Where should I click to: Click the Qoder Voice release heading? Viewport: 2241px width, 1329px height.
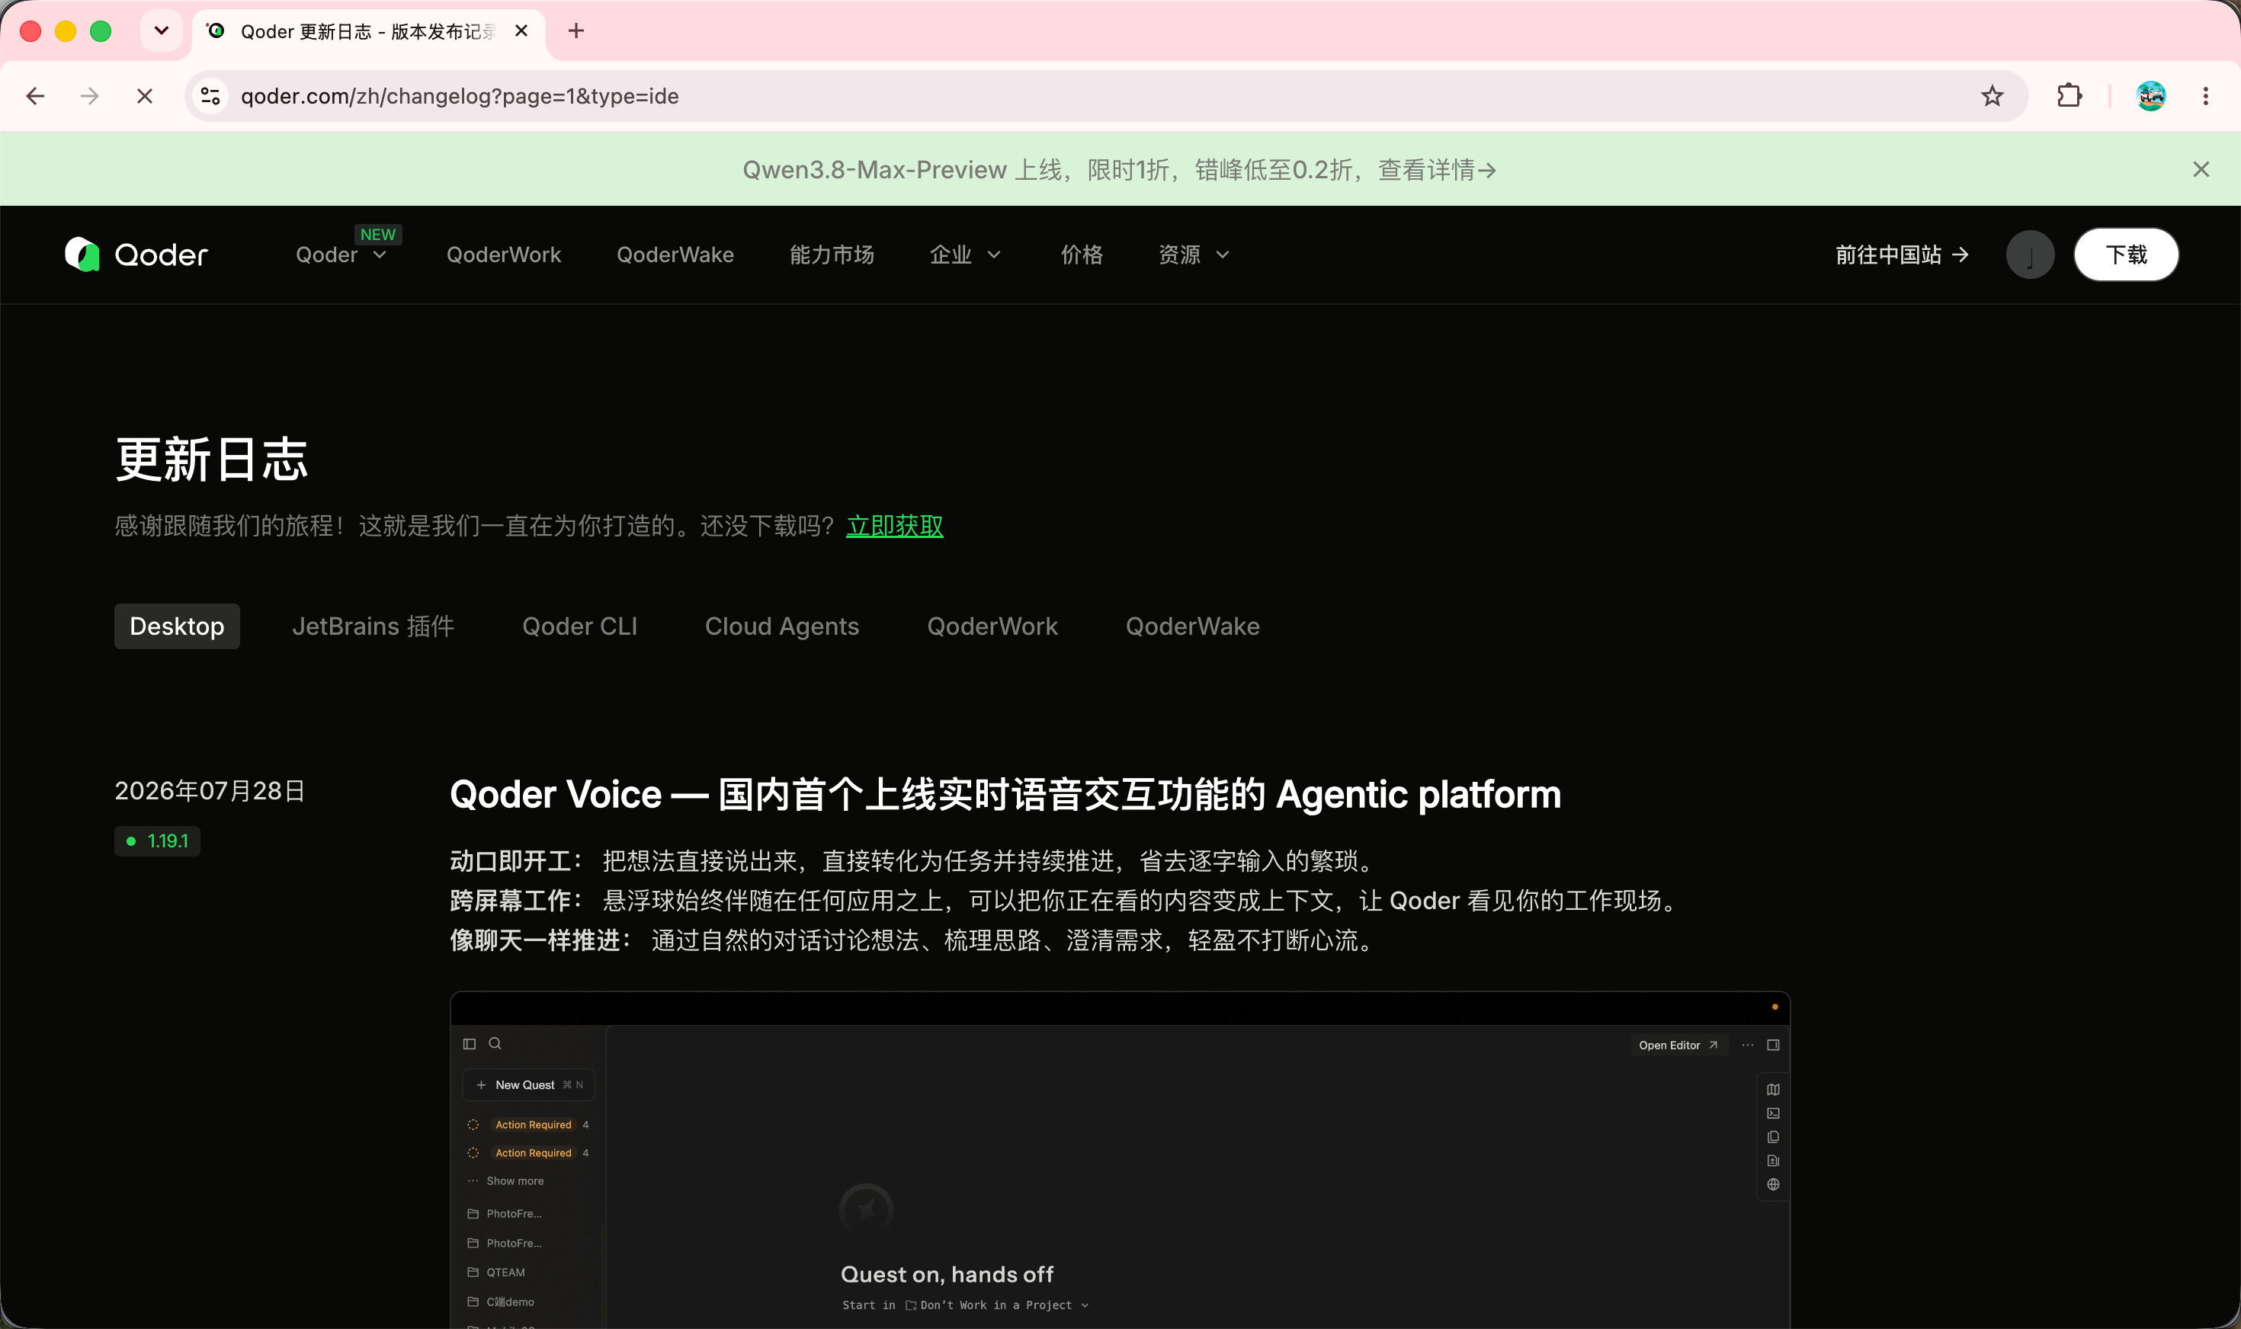click(1005, 794)
